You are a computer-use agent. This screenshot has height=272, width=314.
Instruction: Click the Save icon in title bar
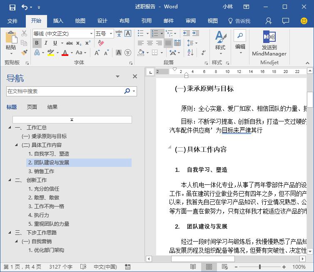12,7
